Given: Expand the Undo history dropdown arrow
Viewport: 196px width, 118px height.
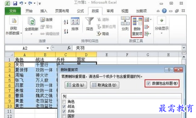Looking at the screenshot, I should [x=25, y=3].
